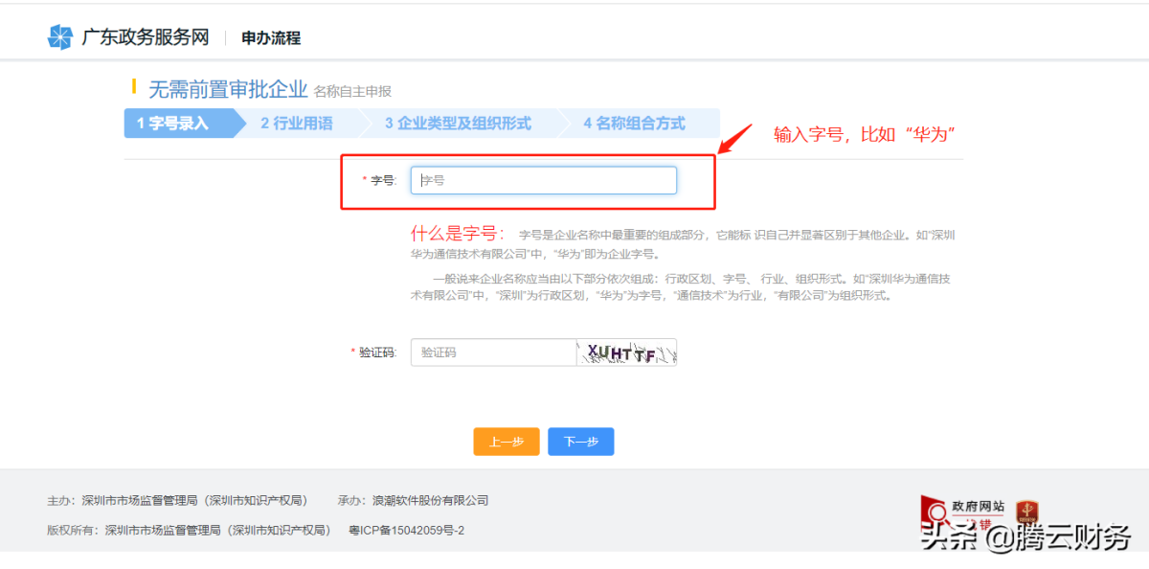Screen dimensions: 1149x569
Task: Switch to step 2 行业用语
Action: pos(297,124)
